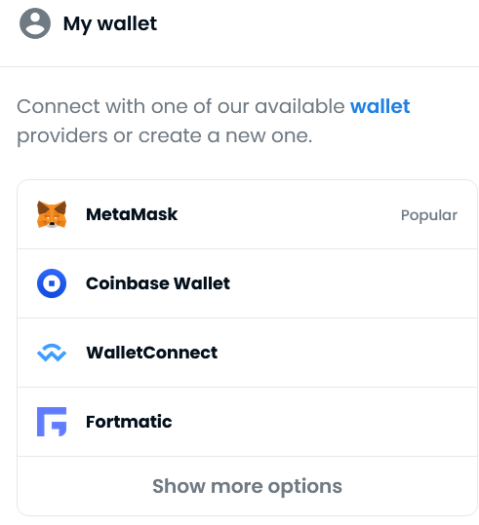Choose the Coinbase Wallet text label
The image size is (479, 525).
click(158, 283)
